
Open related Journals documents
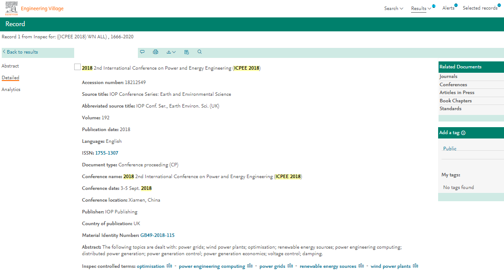[449, 76]
